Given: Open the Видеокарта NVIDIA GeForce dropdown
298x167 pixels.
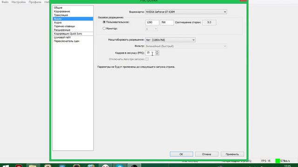Looking at the screenshot, I should coord(186,12).
